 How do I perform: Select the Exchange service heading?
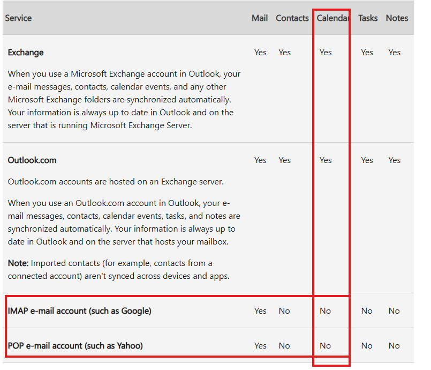point(26,53)
